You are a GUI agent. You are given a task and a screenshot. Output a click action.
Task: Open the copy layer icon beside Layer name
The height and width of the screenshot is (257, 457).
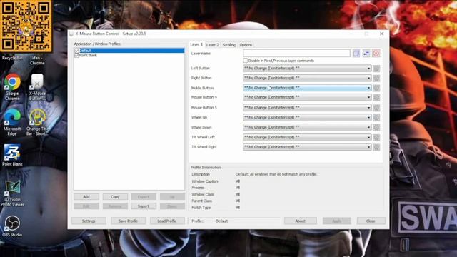tap(356, 54)
